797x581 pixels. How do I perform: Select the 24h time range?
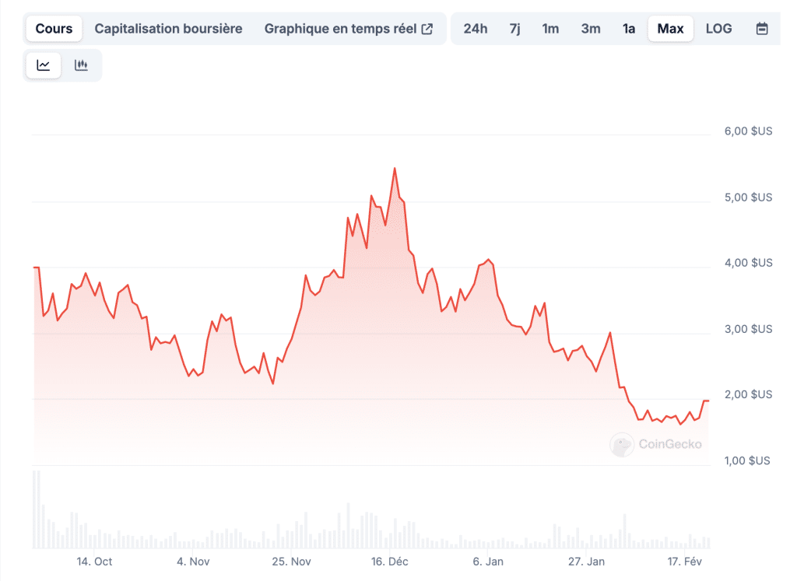pyautogui.click(x=476, y=29)
